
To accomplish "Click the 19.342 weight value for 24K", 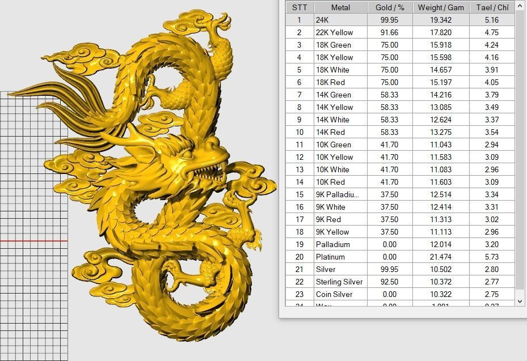I will 441,20.
